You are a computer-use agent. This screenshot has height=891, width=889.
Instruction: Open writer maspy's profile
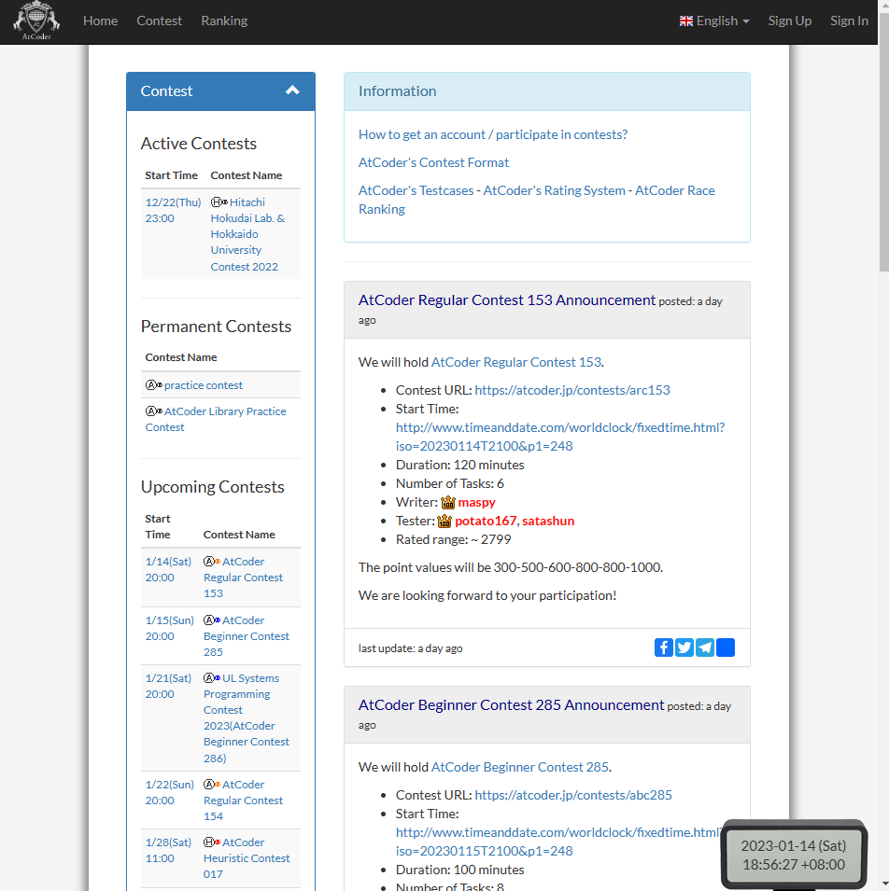tap(476, 502)
